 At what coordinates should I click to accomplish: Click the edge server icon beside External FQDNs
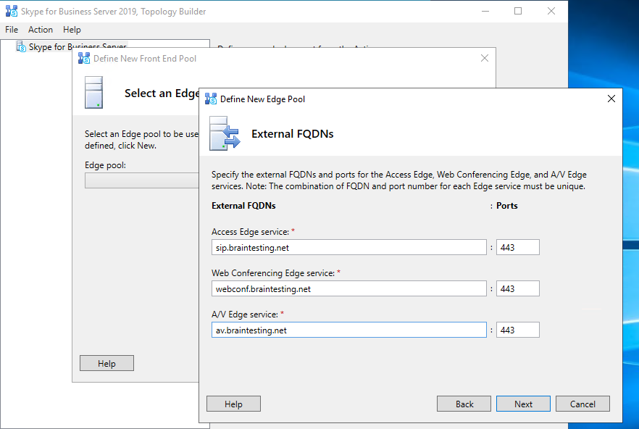tap(225, 133)
